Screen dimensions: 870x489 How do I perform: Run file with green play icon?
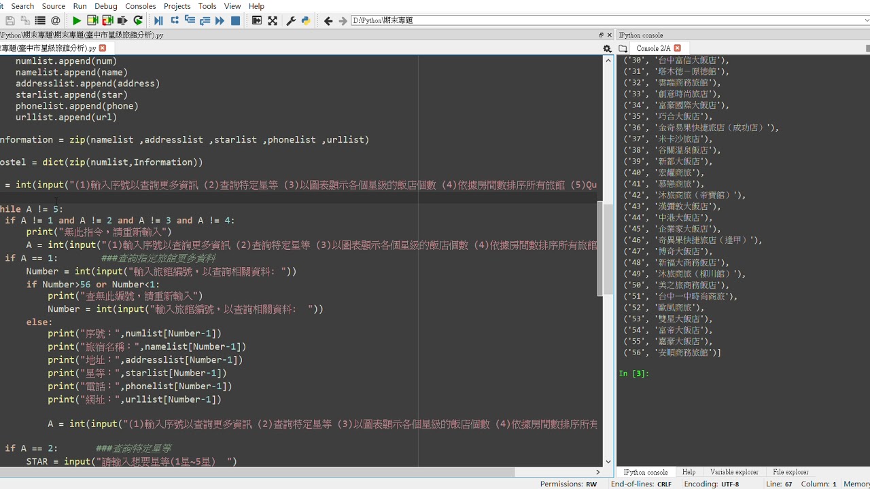[x=77, y=21]
